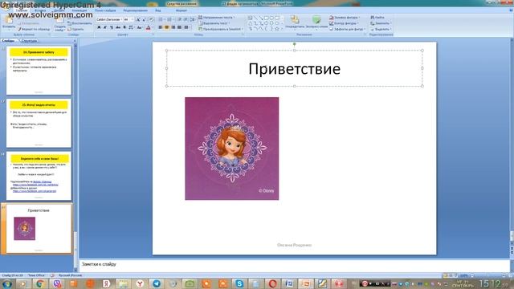The width and height of the screenshot is (514, 289).
Task: Click the New Slide (Создать слайд) icon
Action: coord(59,21)
